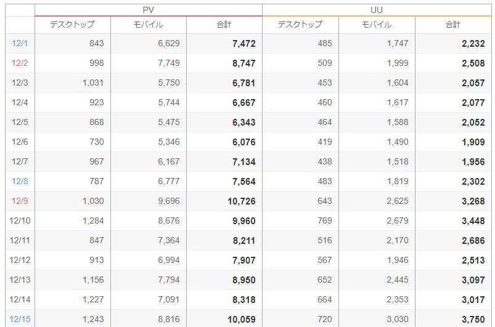Open the 12/8 date row
The width and height of the screenshot is (495, 327).
click(20, 182)
